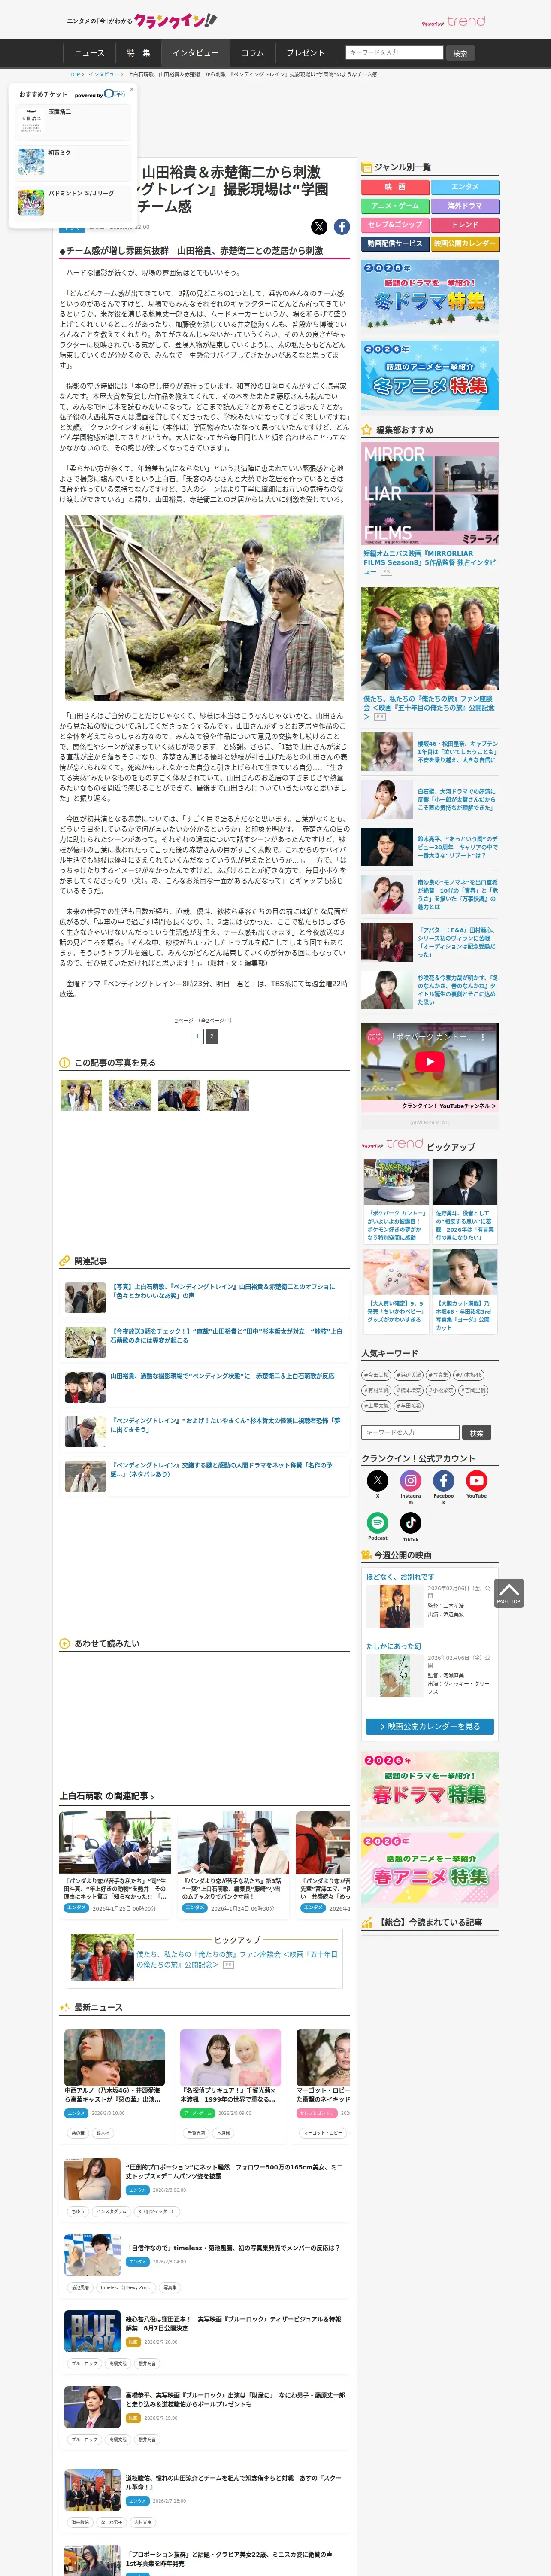The height and width of the screenshot is (2576, 551).
Task: Open the クランクイン! trend logo link
Action: click(x=453, y=21)
